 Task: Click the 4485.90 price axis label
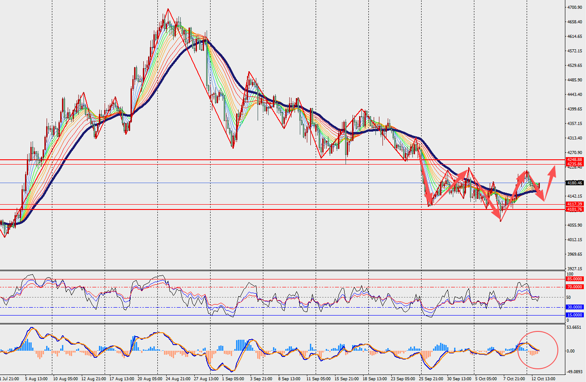tap(575, 80)
